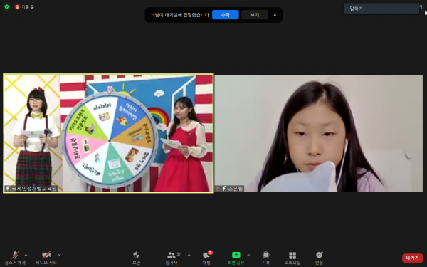Expand the video options arrow beside camera
Screen dimensions: 427x267
[x=58, y=255]
